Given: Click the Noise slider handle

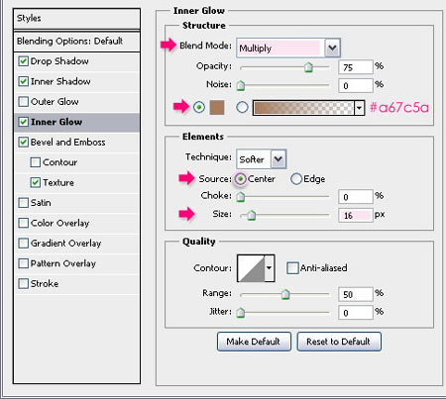Looking at the screenshot, I should click(241, 85).
